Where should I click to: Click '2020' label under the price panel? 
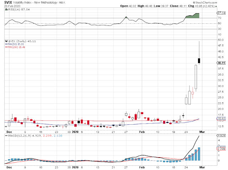(75, 132)
